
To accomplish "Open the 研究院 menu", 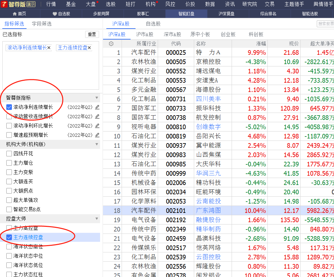I will (x=250, y=4).
